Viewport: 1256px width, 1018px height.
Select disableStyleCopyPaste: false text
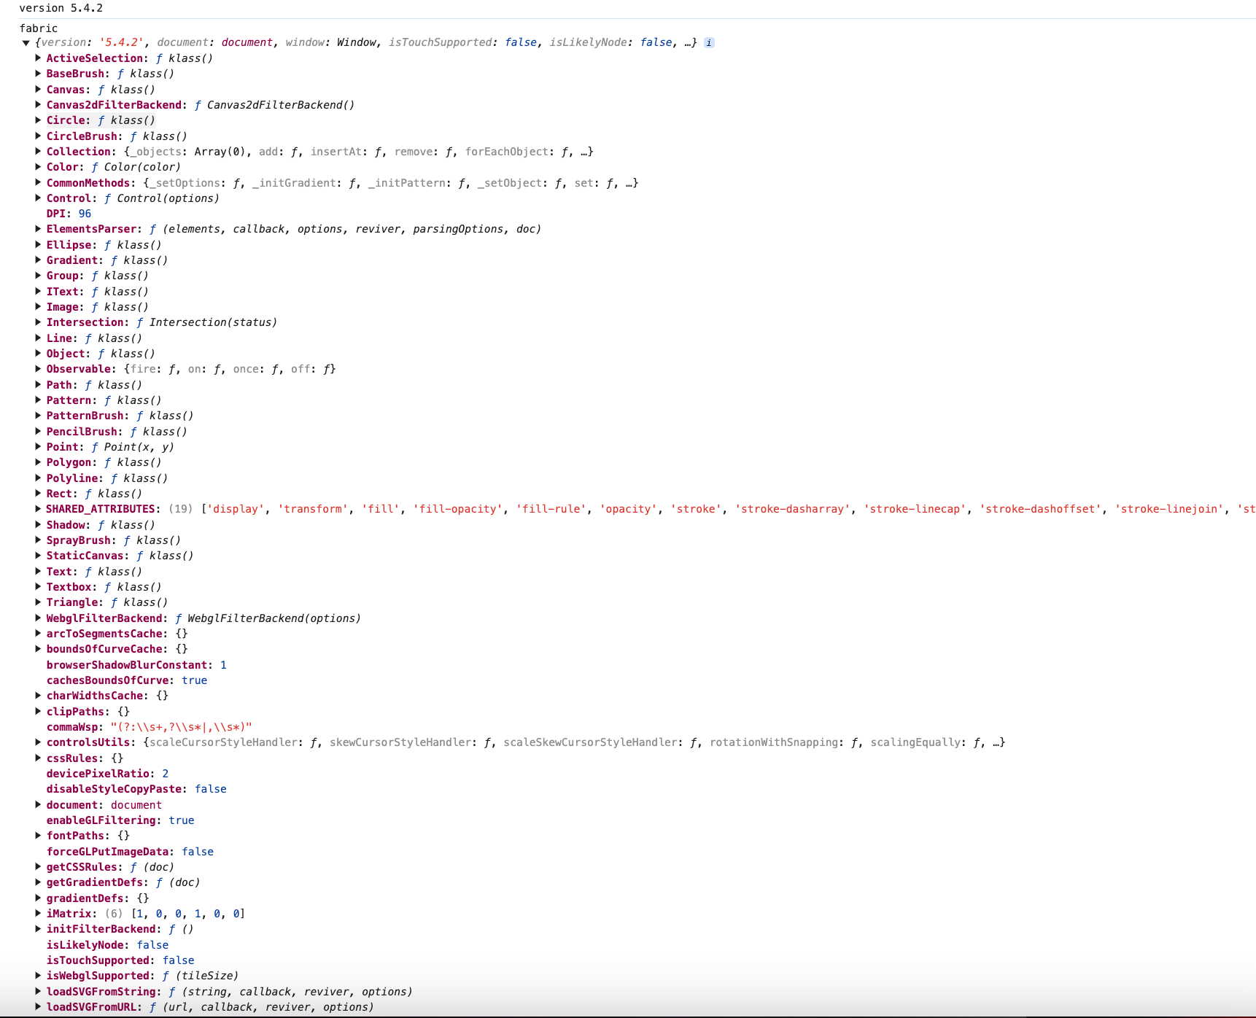[136, 789]
